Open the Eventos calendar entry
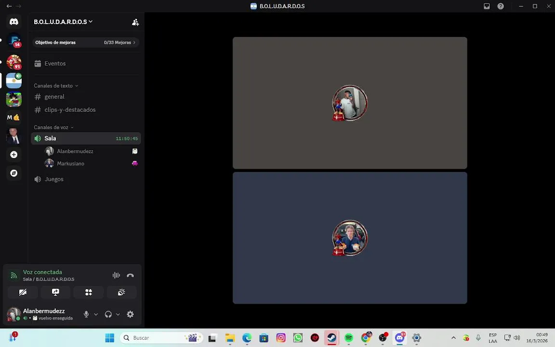 tap(86, 64)
